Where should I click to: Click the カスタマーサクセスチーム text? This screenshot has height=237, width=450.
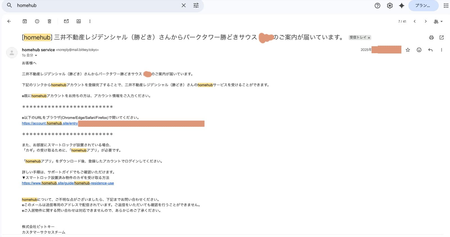[x=44, y=232]
